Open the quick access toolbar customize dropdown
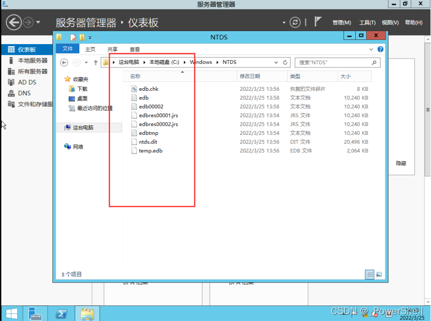431x321 pixels. tap(90, 37)
